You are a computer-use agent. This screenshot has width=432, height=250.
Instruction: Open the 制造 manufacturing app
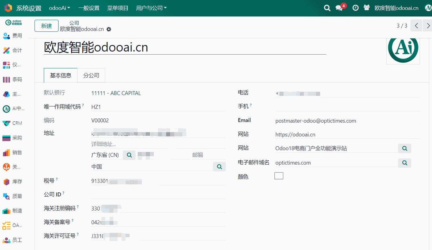[13, 211]
